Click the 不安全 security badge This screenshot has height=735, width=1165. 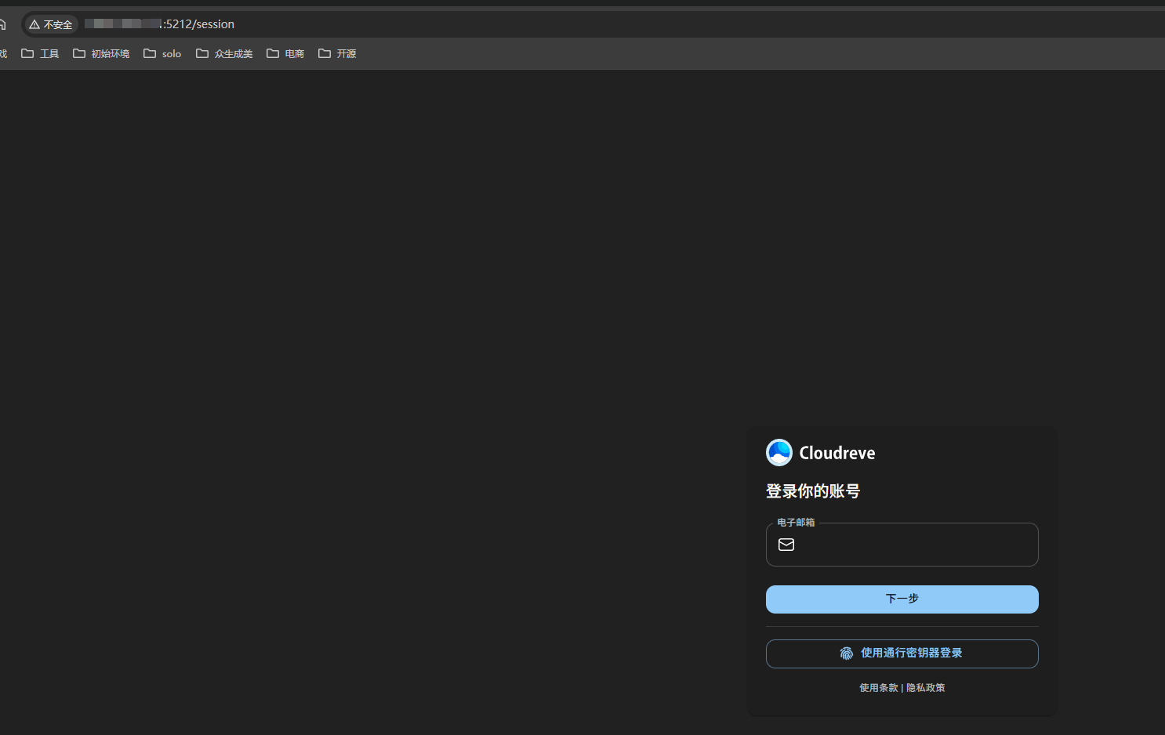[x=50, y=24]
